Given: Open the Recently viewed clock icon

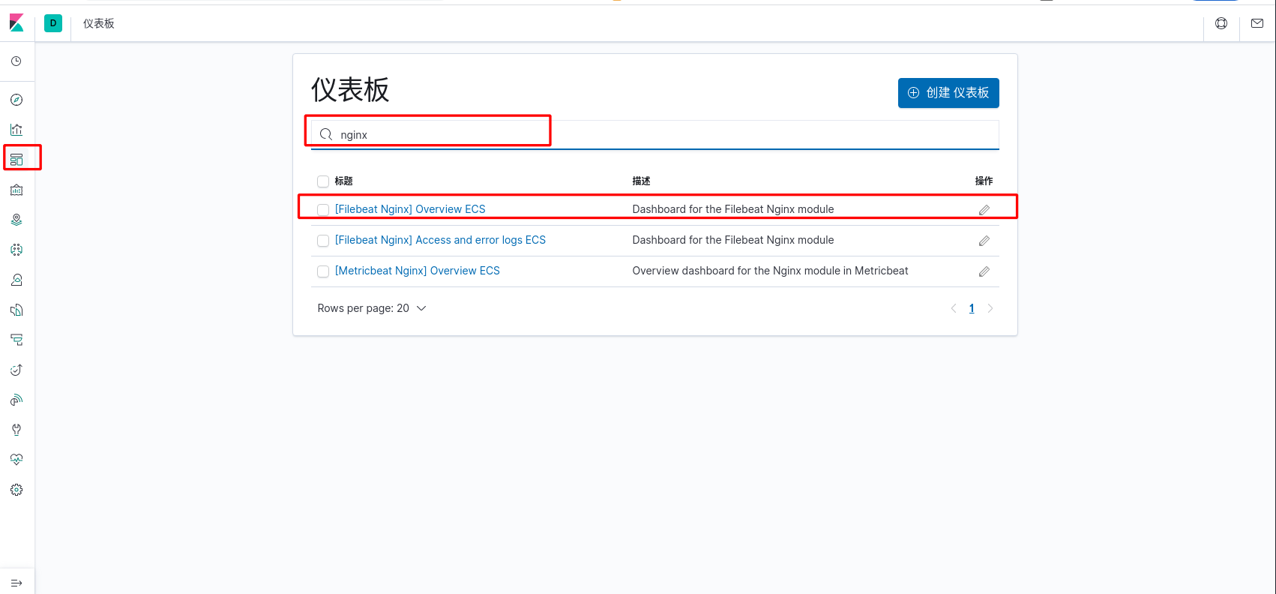Looking at the screenshot, I should click(16, 61).
